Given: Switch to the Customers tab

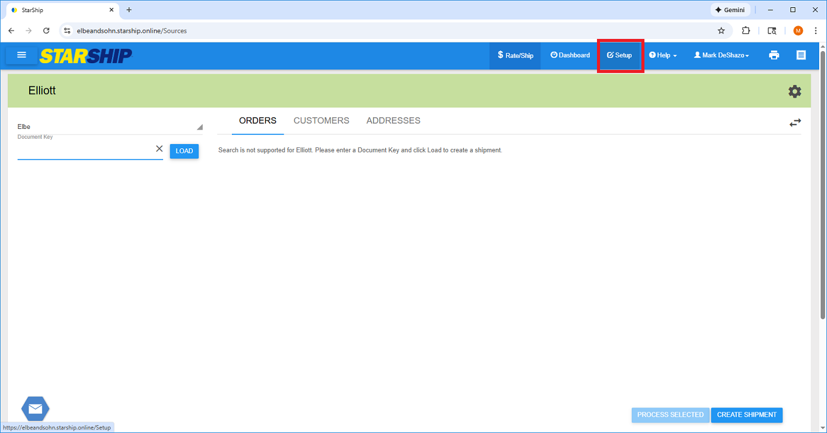Looking at the screenshot, I should (x=321, y=120).
